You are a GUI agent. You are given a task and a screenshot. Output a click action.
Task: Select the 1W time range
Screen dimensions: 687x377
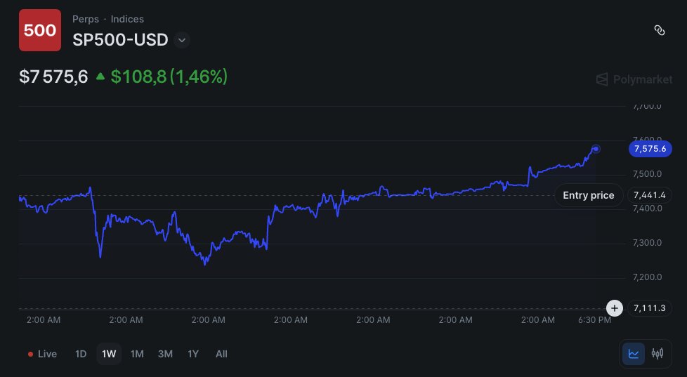click(109, 354)
